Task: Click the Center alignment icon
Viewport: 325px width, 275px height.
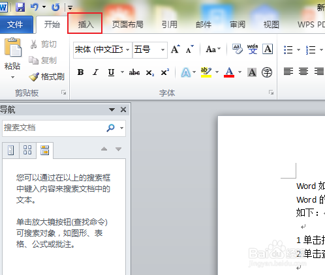Action: (303, 71)
